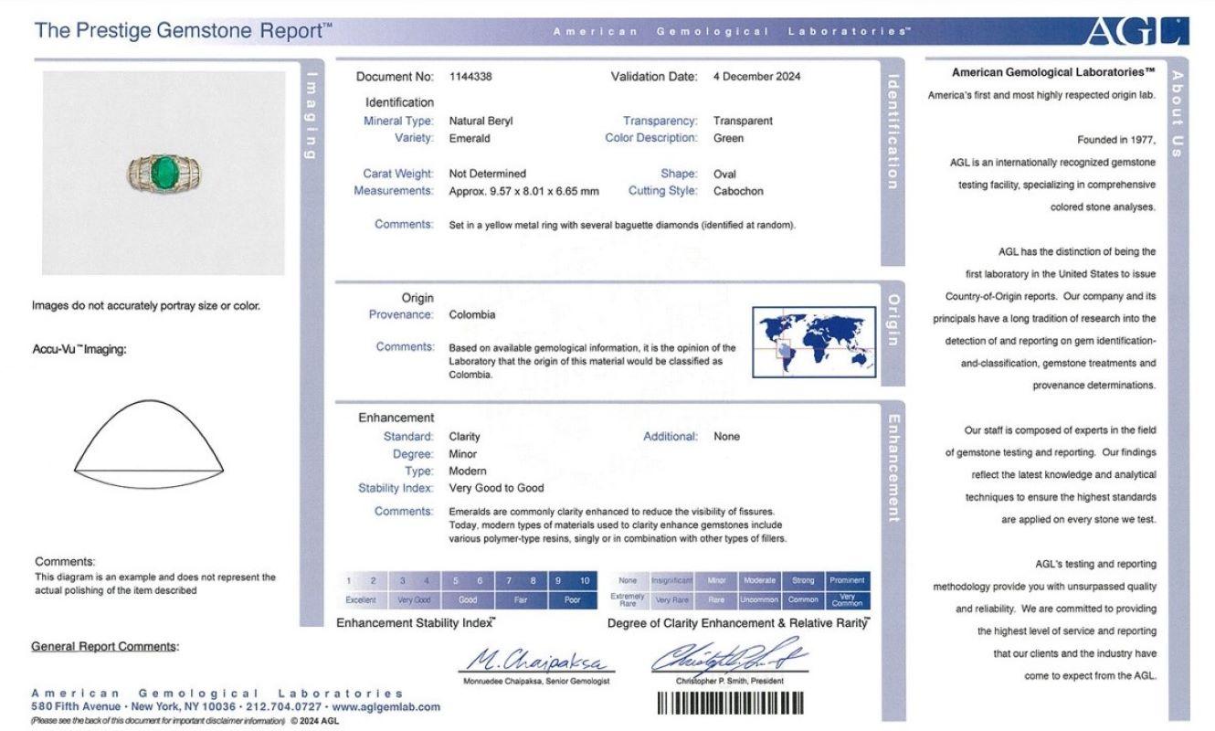The image size is (1215, 731).
Task: Click 'Images do not accurately portray size or color.'
Action: [x=146, y=306]
